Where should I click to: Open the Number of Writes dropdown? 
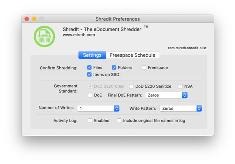click(x=98, y=108)
